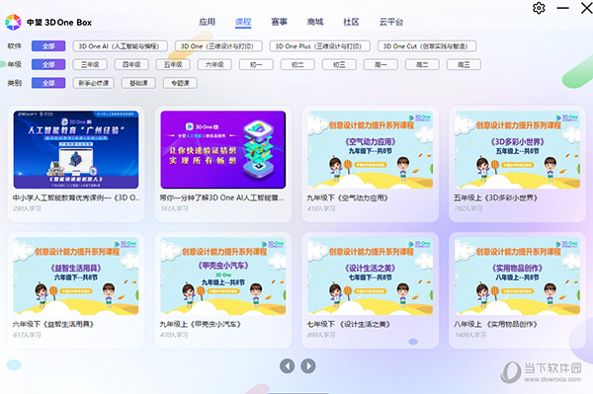Open the 空气动力应用 course thumbnail
The image size is (593, 394).
371,149
